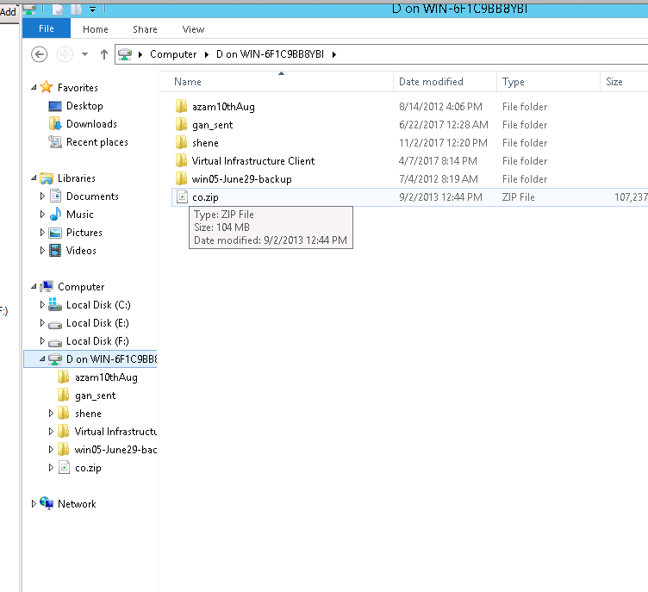Sort by Date modified column header
Viewport: 648px width, 592px height.
431,82
